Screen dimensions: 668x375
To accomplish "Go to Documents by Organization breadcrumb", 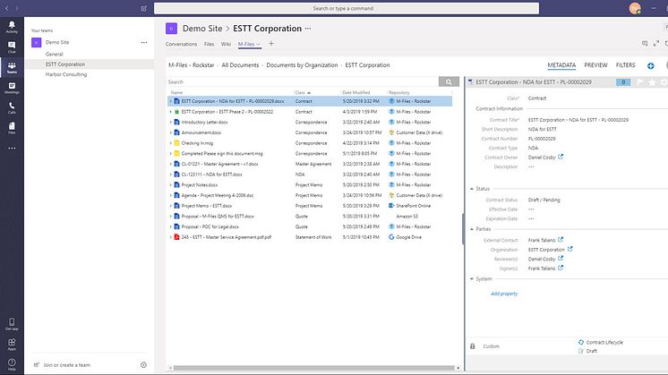I will click(302, 65).
